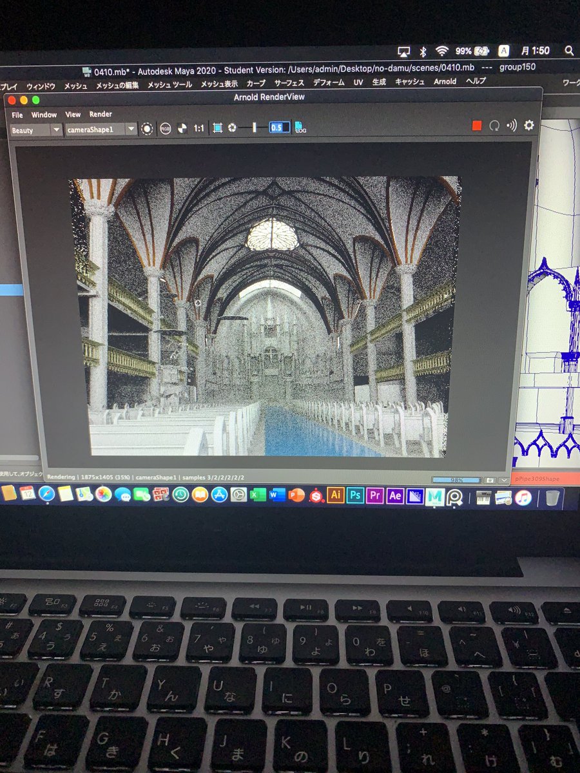Open Illustrator from the Dock
This screenshot has width=580, height=773.
point(335,495)
